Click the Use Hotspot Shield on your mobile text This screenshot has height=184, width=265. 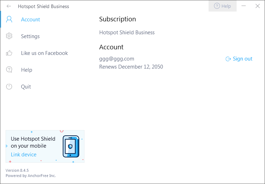(33, 142)
